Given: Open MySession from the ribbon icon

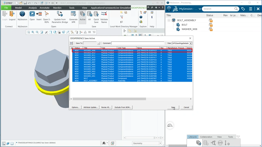Looking at the screenshot, I should [x=22, y=14].
